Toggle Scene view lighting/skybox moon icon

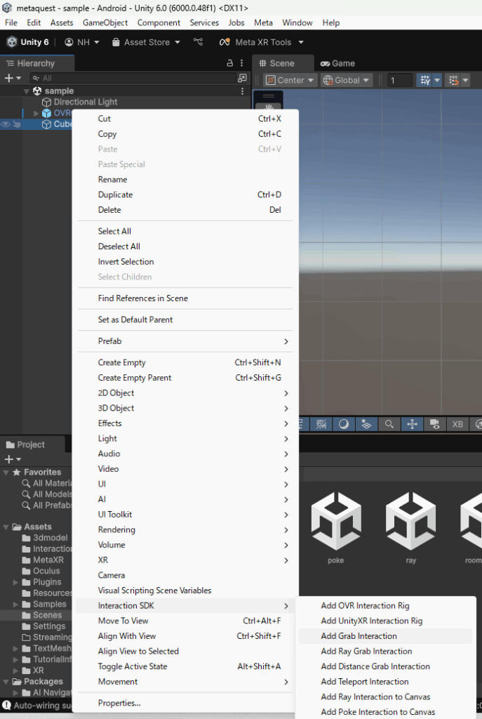point(344,424)
